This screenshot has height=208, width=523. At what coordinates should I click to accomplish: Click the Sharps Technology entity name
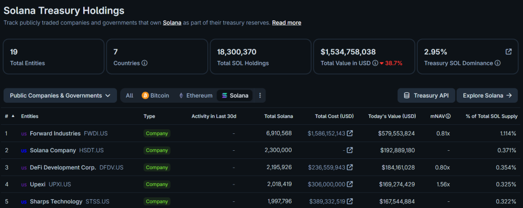click(56, 201)
